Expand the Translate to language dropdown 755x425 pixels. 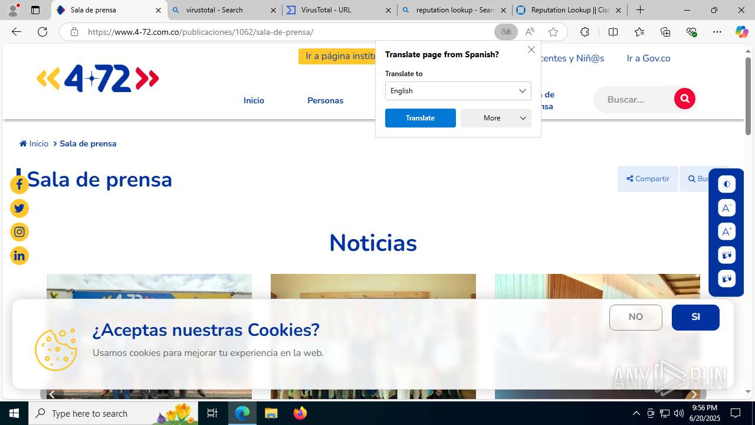pyautogui.click(x=458, y=91)
